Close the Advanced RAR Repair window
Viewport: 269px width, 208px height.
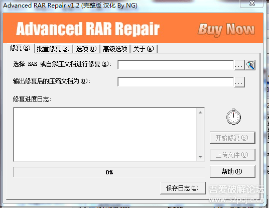coord(251,3)
